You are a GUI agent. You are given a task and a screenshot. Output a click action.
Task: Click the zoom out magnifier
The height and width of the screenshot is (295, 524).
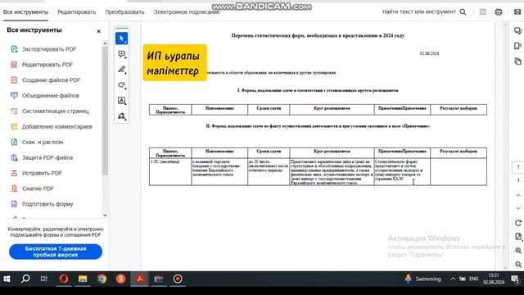click(518, 264)
